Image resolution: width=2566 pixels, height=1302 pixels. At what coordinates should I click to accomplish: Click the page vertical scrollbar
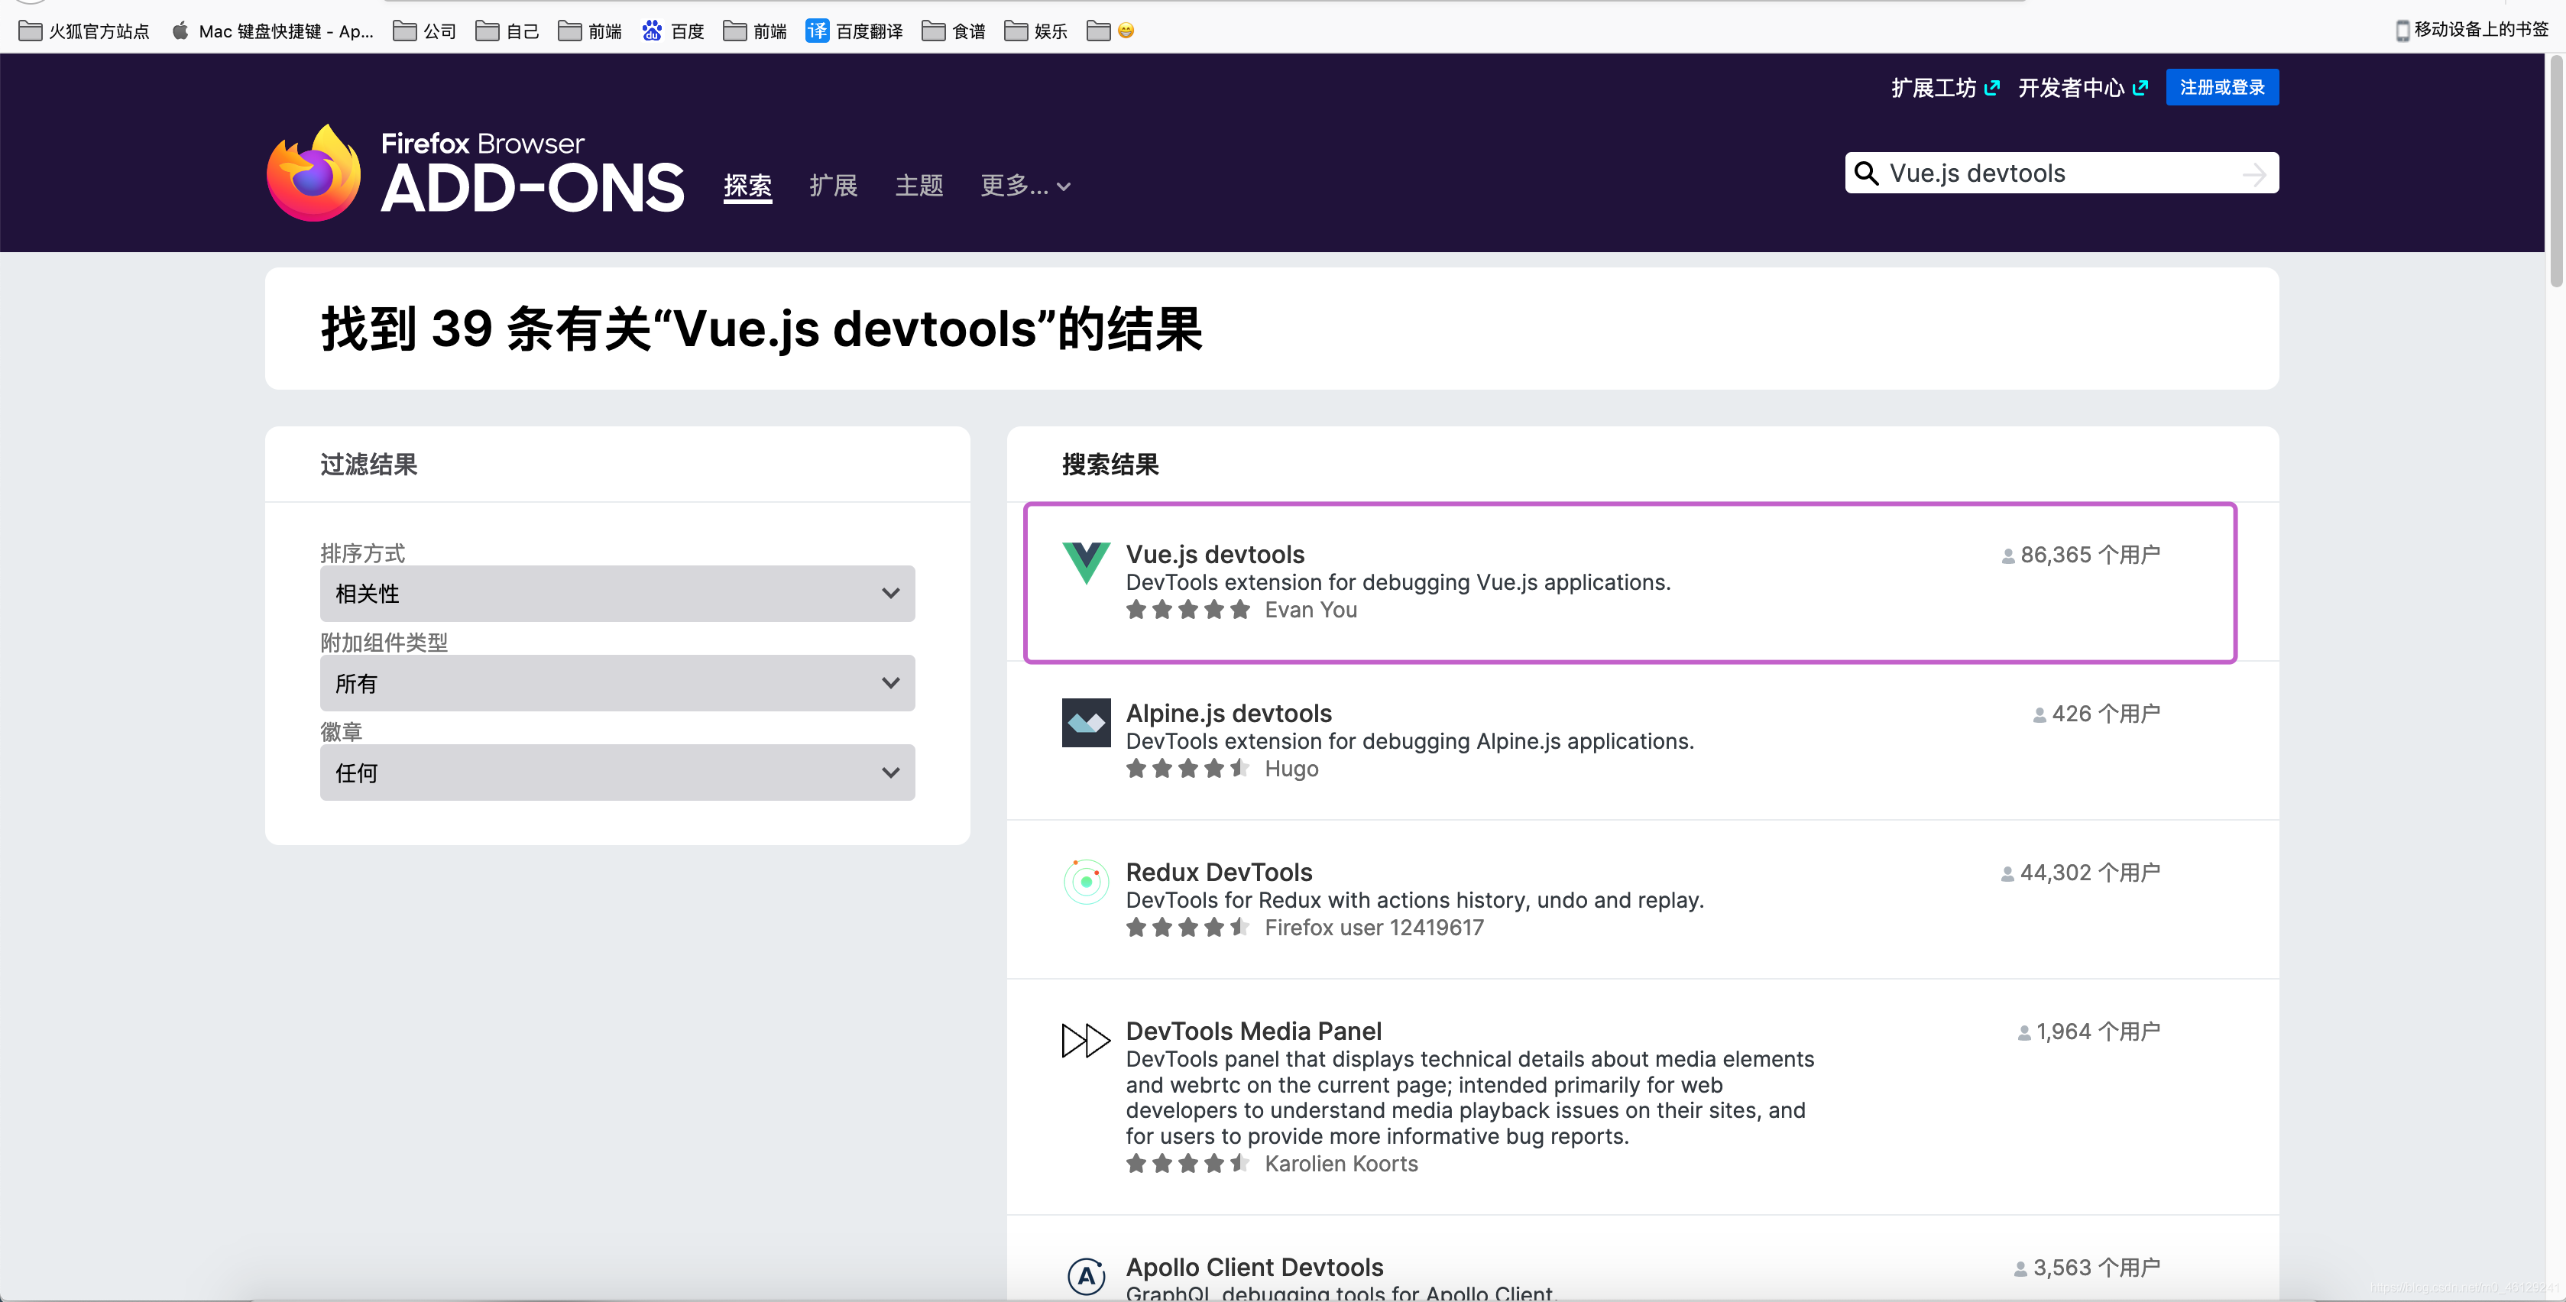tap(2556, 173)
